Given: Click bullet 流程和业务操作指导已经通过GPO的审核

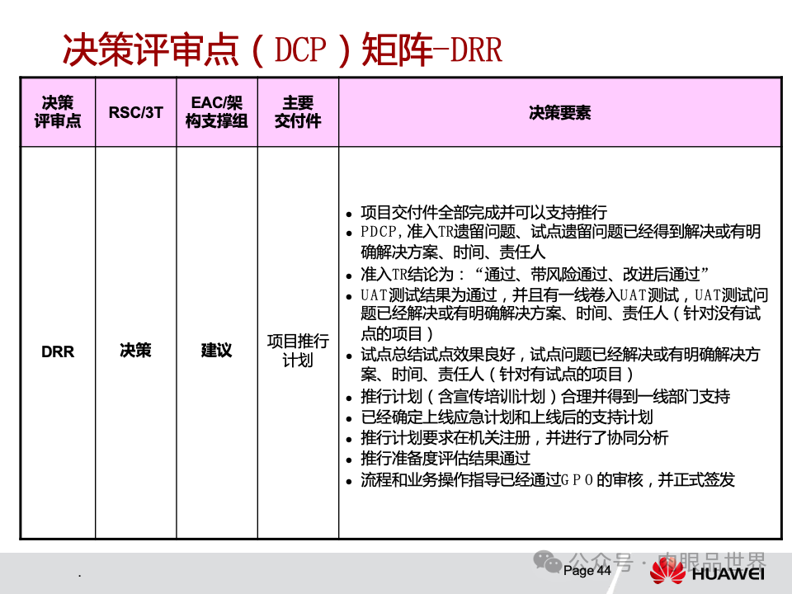Looking at the screenshot, I should (x=548, y=479).
